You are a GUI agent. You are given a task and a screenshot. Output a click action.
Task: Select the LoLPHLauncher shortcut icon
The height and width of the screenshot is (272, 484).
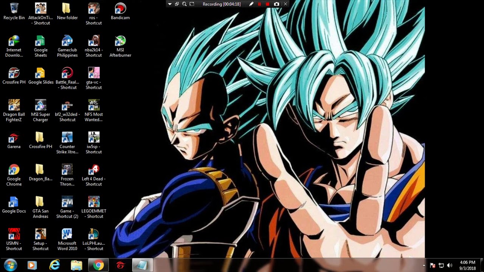coord(94,240)
